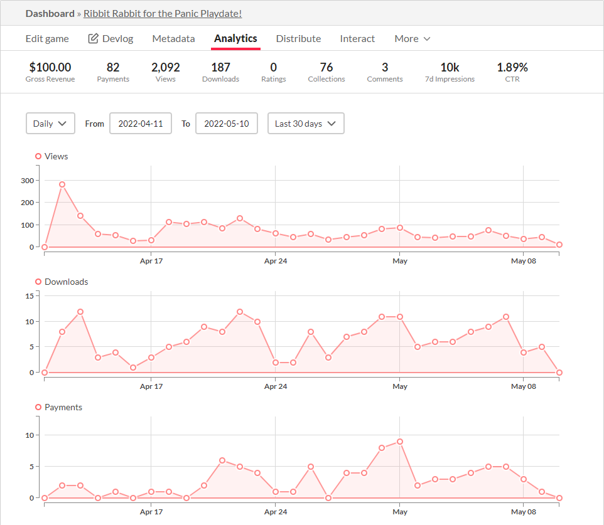Toggle the Downloads chart legend marker

click(x=38, y=282)
